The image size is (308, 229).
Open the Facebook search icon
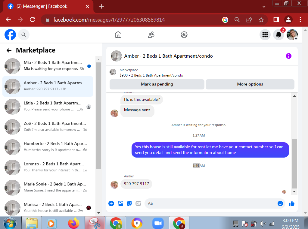(x=23, y=35)
